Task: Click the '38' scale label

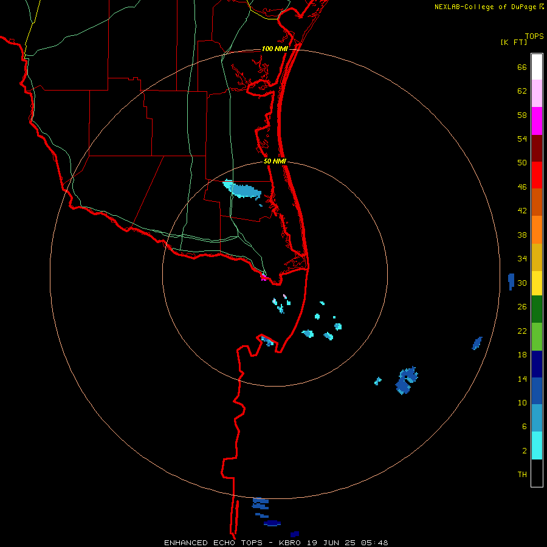Action: pos(522,235)
